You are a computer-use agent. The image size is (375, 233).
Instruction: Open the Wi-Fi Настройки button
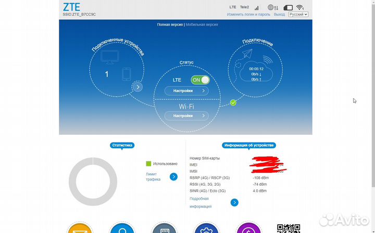coord(186,116)
